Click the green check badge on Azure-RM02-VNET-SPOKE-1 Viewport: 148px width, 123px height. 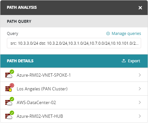pyautogui.click(x=12, y=72)
